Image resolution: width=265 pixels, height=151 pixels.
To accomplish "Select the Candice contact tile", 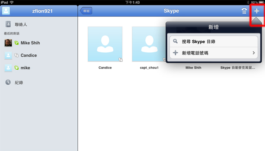I will coord(105,44).
